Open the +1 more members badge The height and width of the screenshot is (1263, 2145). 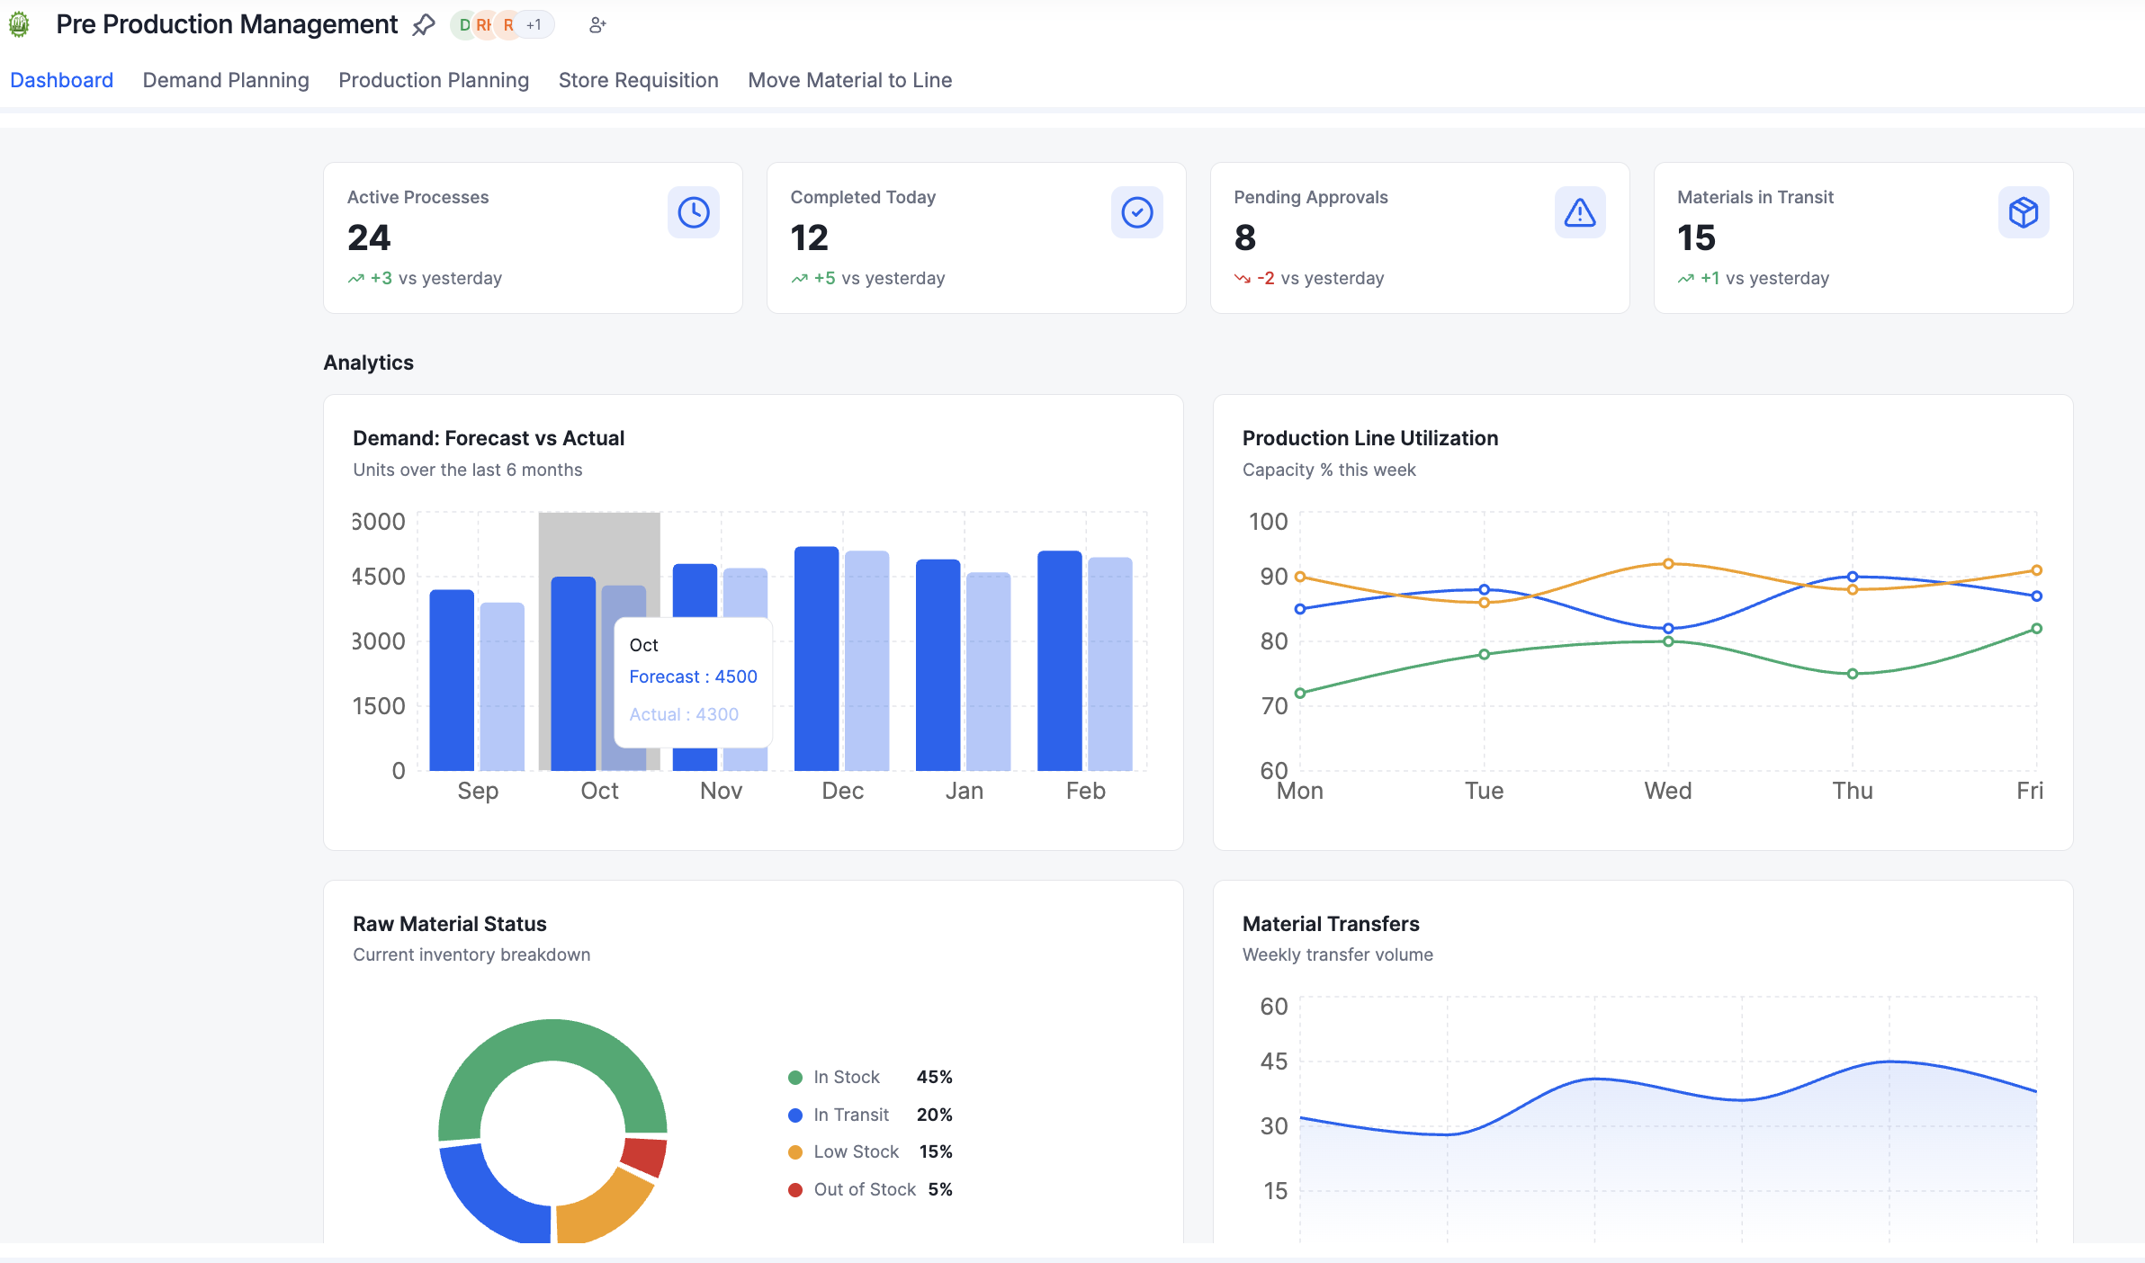coord(534,25)
